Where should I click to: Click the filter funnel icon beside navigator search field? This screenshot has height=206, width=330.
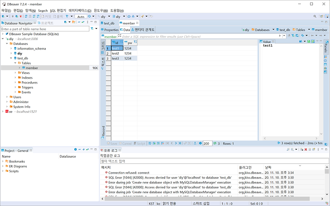(x=92, y=29)
